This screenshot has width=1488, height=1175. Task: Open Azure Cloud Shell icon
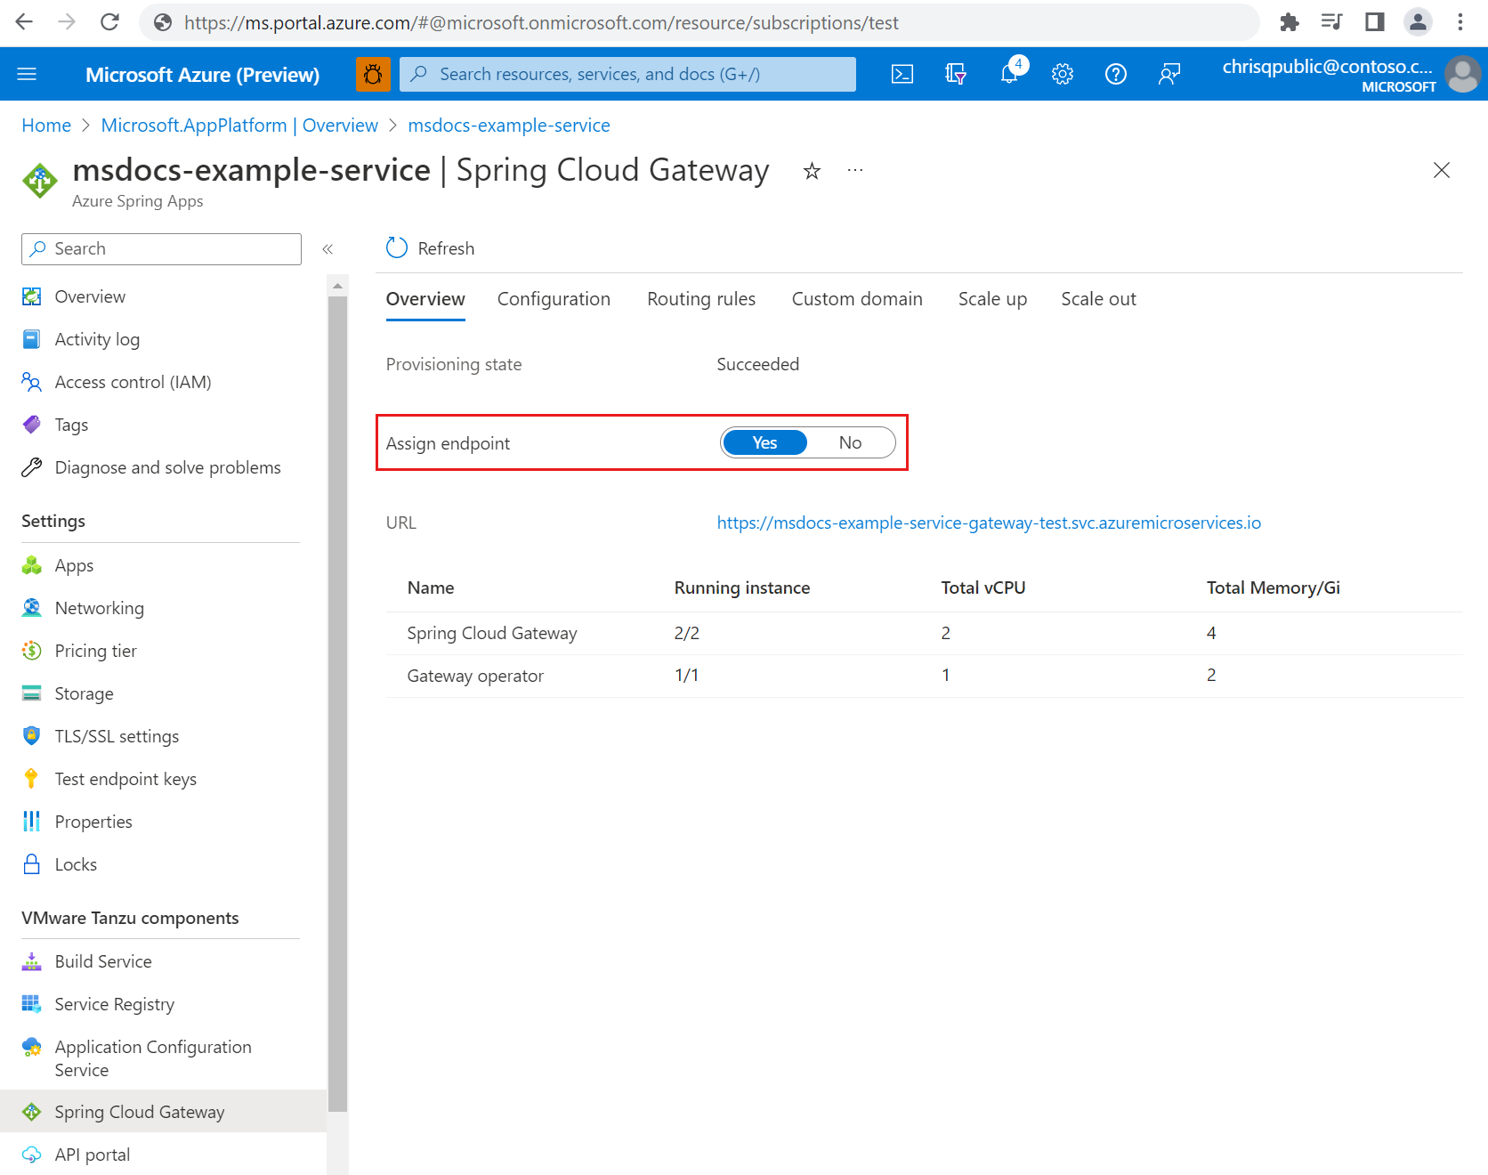(902, 74)
